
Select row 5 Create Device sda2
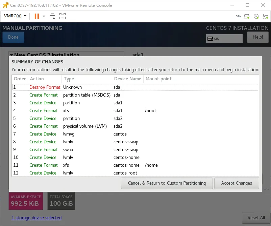[x=135, y=118]
